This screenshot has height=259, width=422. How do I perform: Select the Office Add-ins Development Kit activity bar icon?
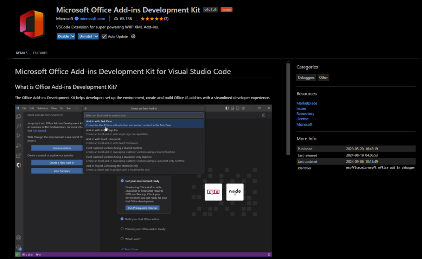pos(19,165)
